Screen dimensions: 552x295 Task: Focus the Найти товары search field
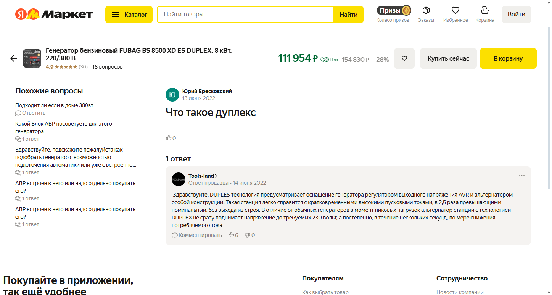point(245,15)
